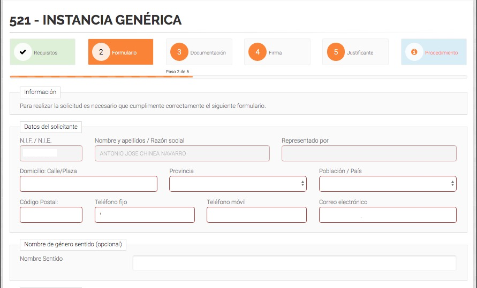Click the step 5 Justificante circle icon
This screenshot has height=288, width=477.
tap(336, 52)
